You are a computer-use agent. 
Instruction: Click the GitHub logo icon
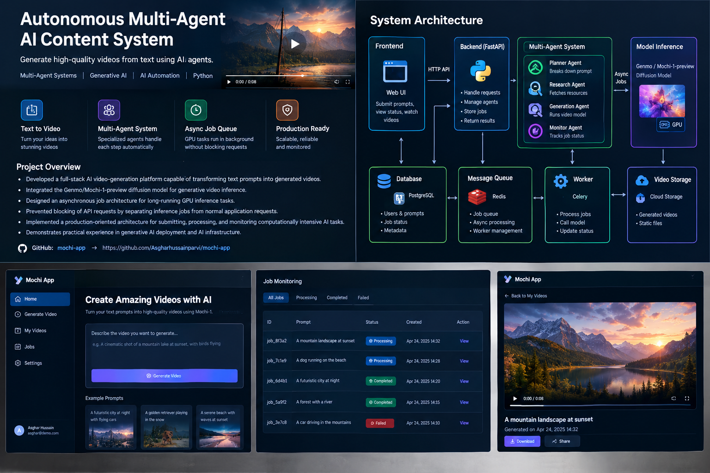tap(22, 248)
